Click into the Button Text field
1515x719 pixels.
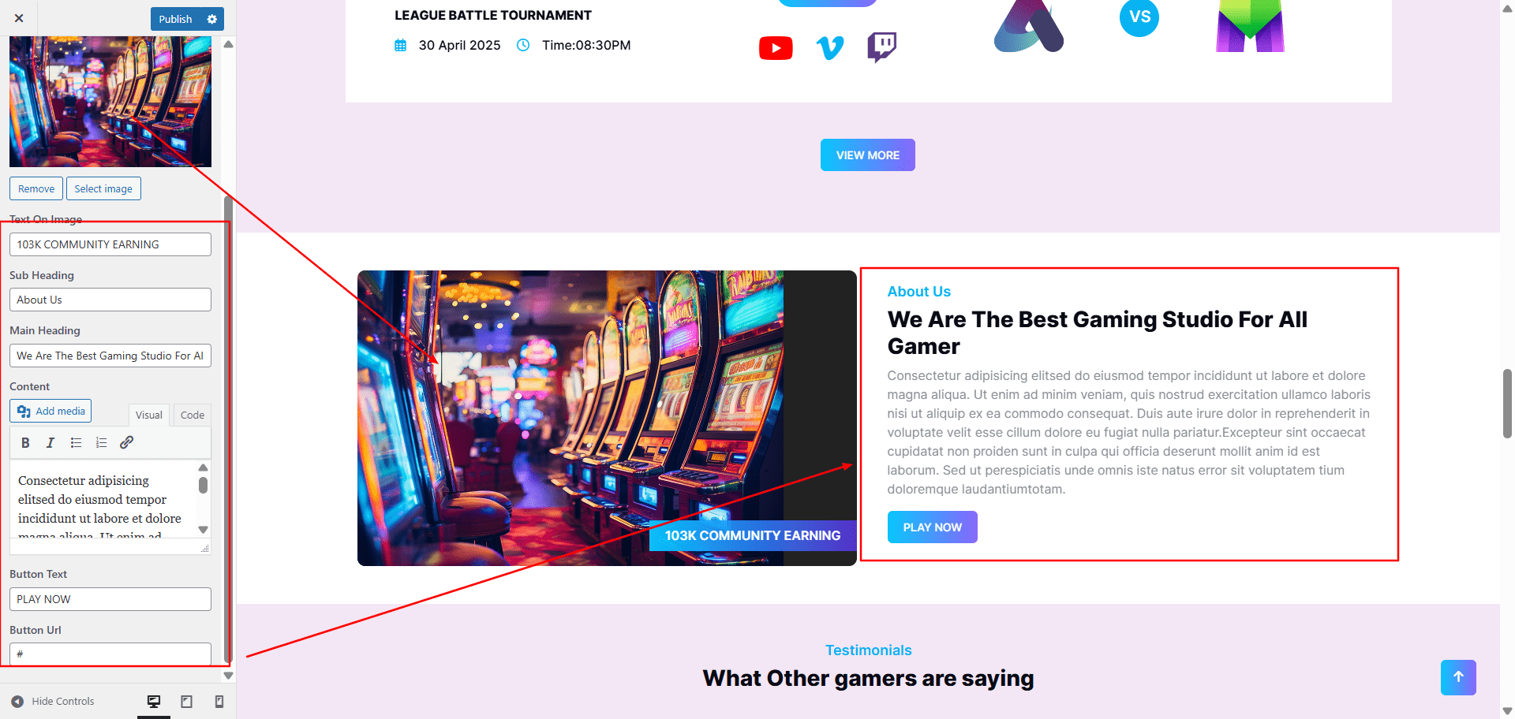pos(110,599)
